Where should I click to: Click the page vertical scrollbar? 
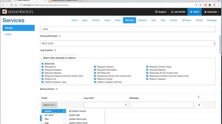tap(220, 44)
